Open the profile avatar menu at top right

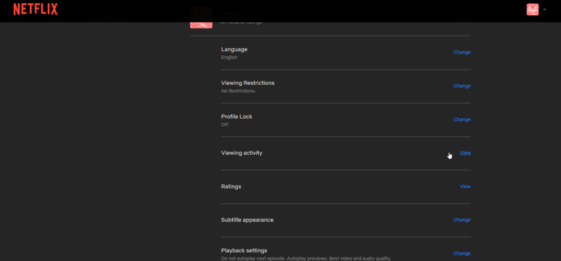(x=533, y=10)
